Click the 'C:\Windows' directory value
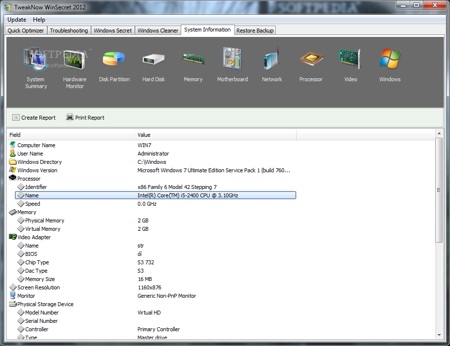This screenshot has height=346, width=450. (152, 162)
